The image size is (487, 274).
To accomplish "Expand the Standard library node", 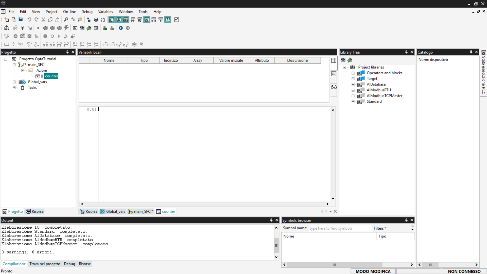I will pyautogui.click(x=353, y=101).
